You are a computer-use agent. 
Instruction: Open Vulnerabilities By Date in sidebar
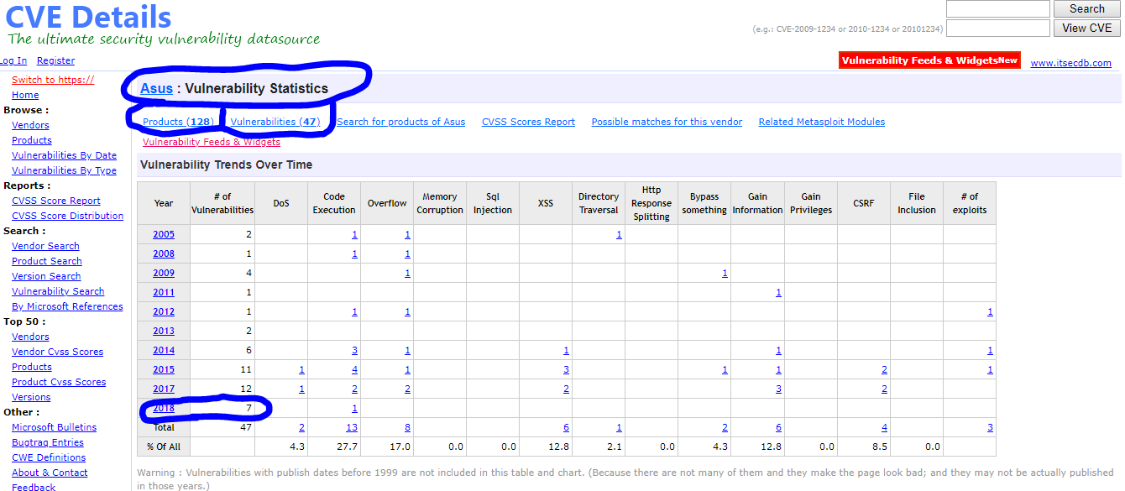coord(64,155)
